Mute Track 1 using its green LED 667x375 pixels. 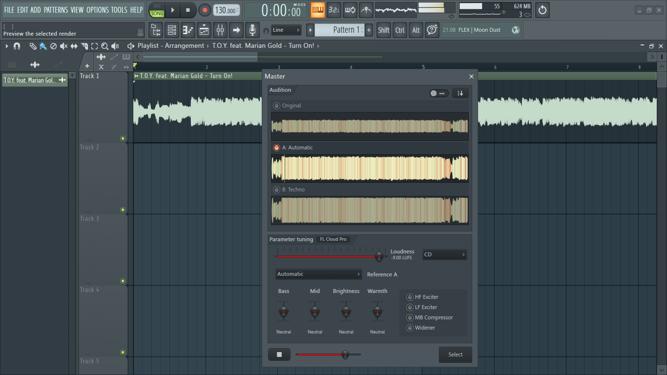(123, 139)
